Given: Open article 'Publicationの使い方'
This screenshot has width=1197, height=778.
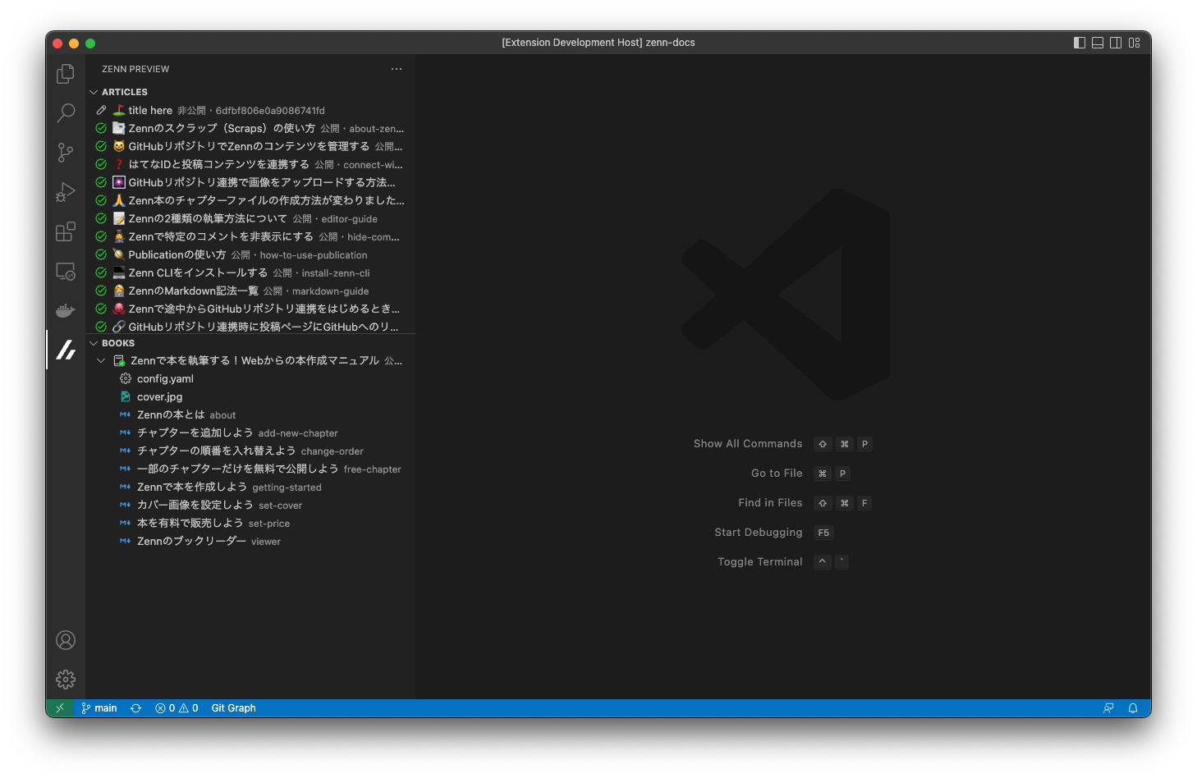Looking at the screenshot, I should (x=250, y=254).
